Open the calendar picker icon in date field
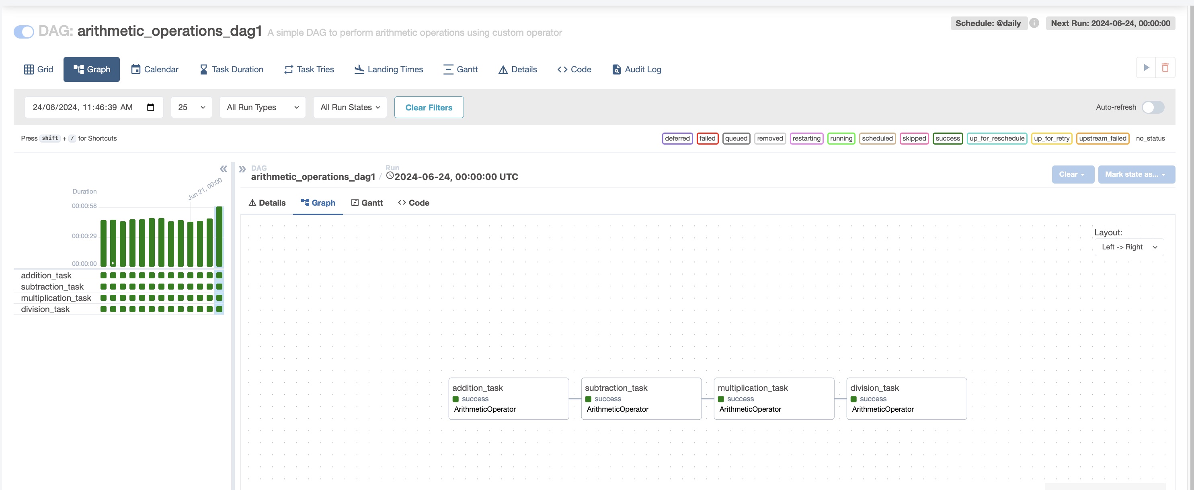1194x490 pixels. click(150, 108)
